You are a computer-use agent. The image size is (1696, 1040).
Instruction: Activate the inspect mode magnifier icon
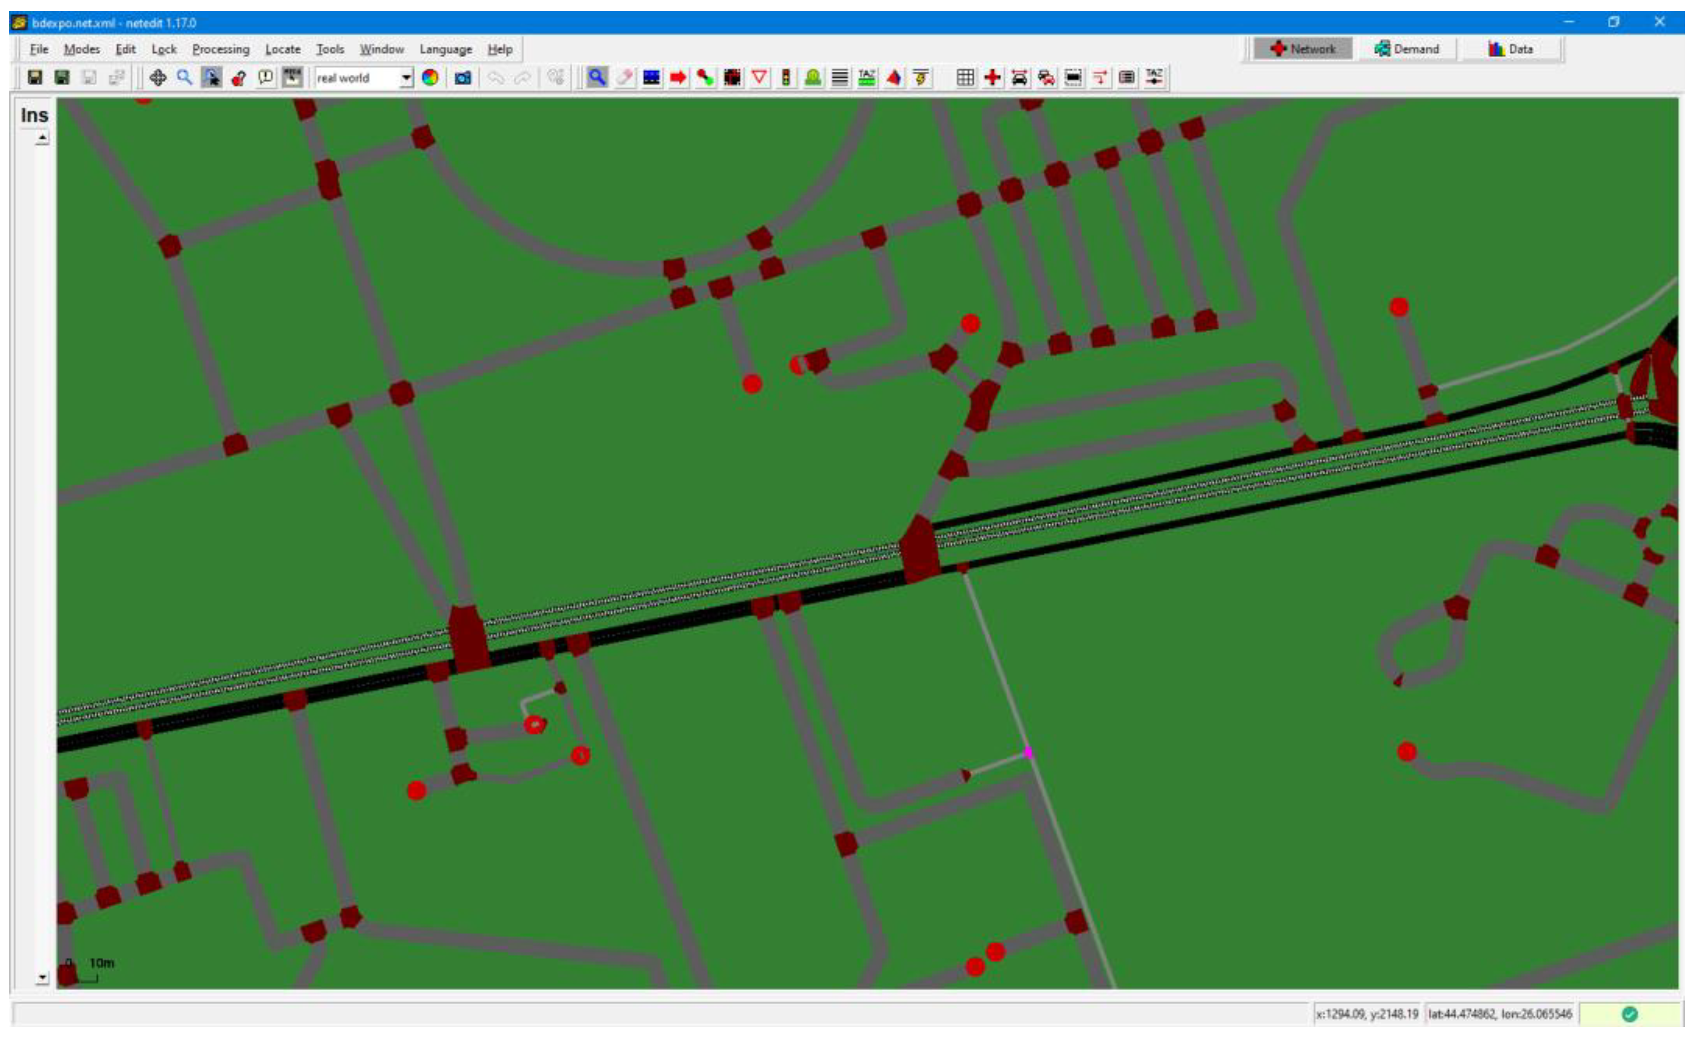pyautogui.click(x=597, y=78)
